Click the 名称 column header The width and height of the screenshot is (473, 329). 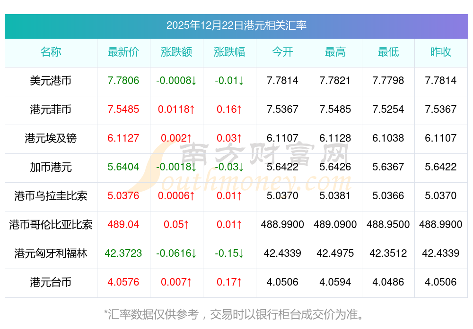coord(51,52)
